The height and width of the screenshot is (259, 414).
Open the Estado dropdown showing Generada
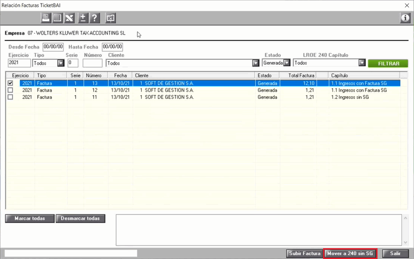(x=287, y=63)
